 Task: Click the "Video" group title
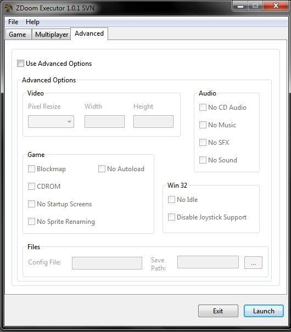coord(36,93)
